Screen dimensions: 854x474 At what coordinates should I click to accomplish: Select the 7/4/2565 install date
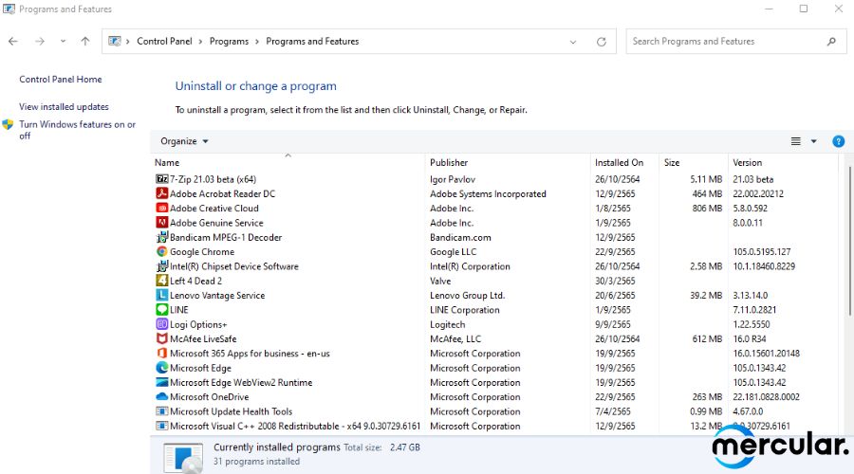(613, 411)
